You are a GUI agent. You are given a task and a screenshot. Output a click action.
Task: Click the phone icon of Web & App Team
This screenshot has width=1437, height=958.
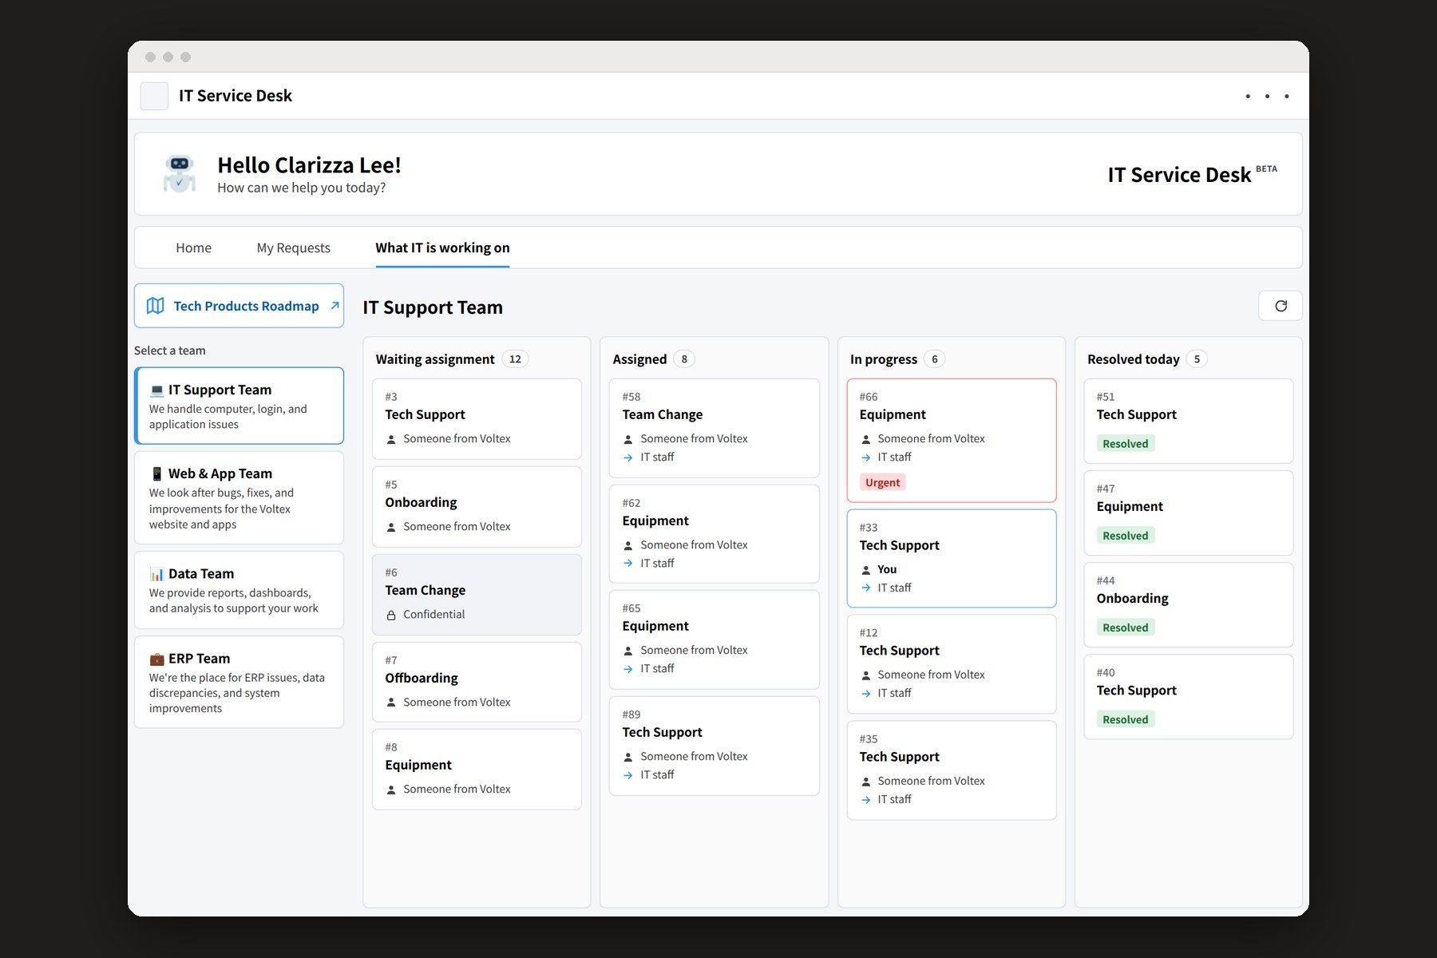point(157,474)
